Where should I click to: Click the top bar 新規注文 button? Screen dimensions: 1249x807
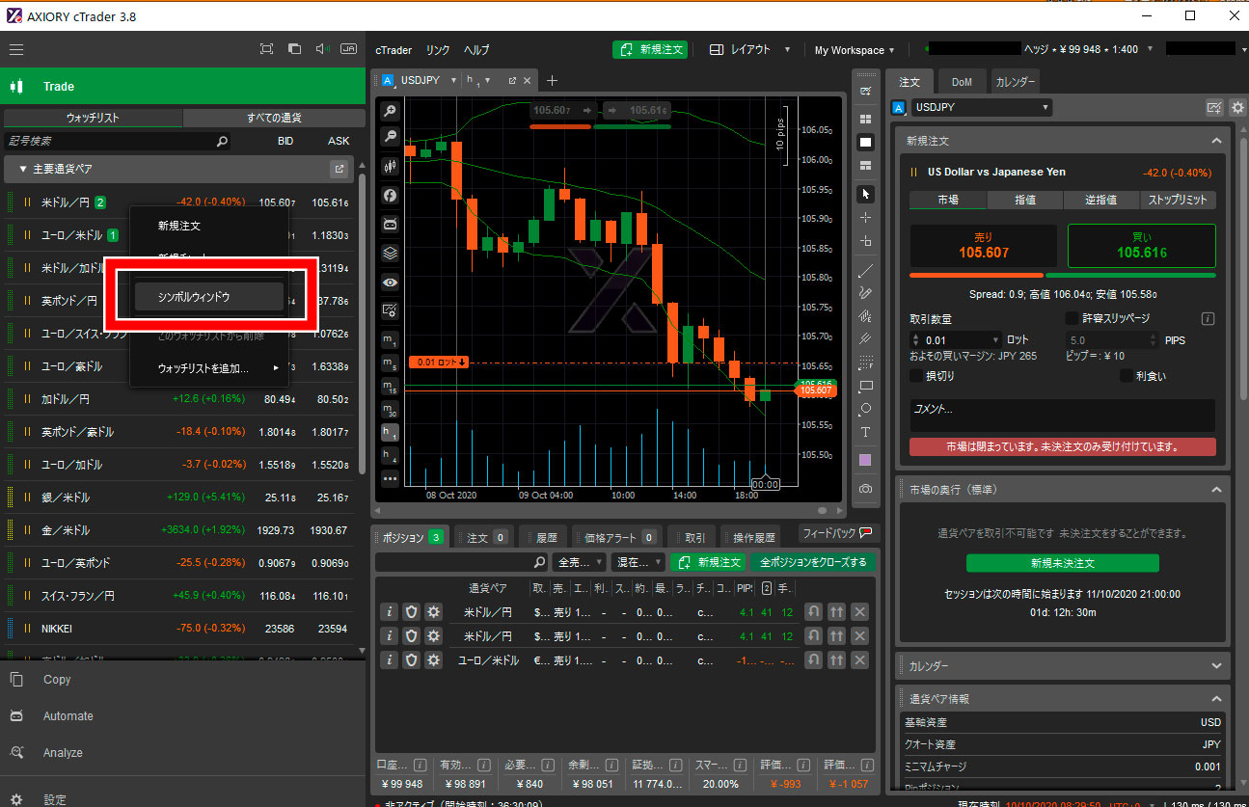(x=650, y=50)
